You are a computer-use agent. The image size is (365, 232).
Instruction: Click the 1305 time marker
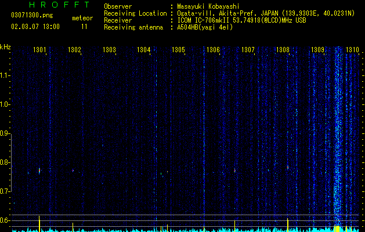tap(178, 49)
